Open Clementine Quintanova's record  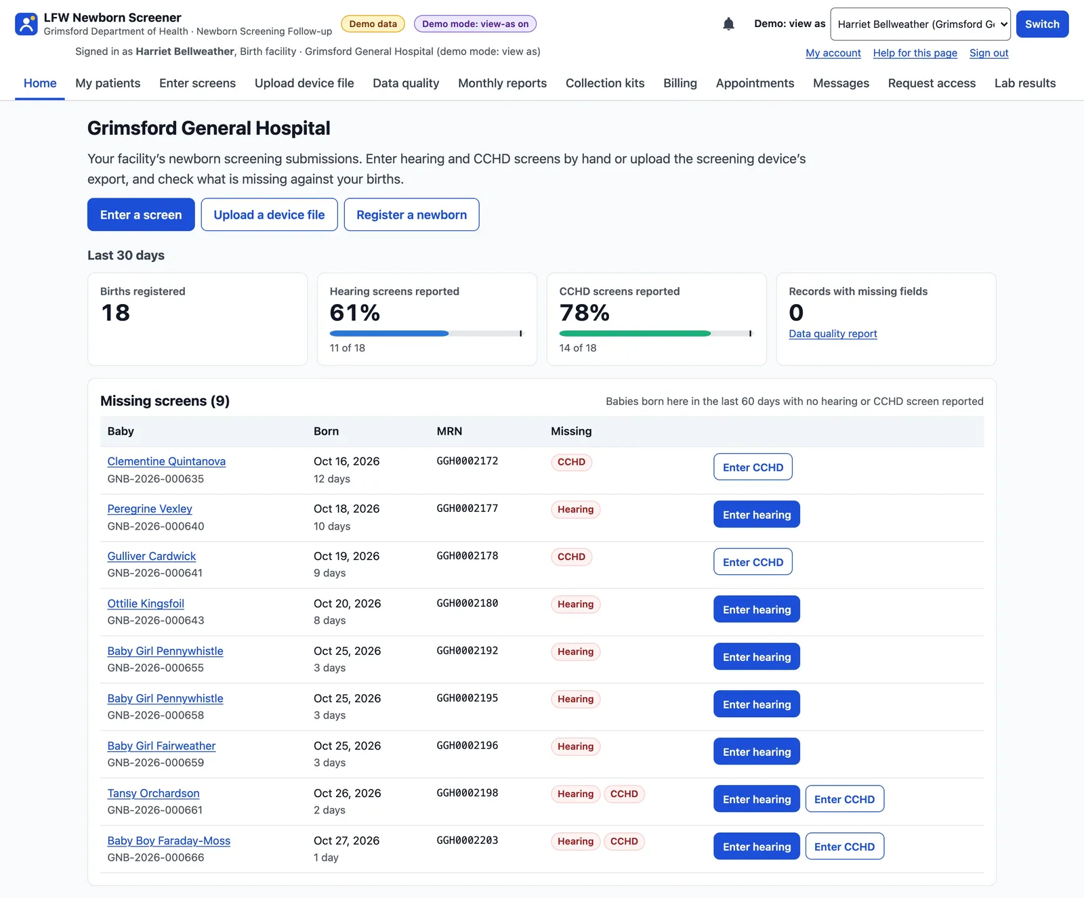click(x=166, y=461)
